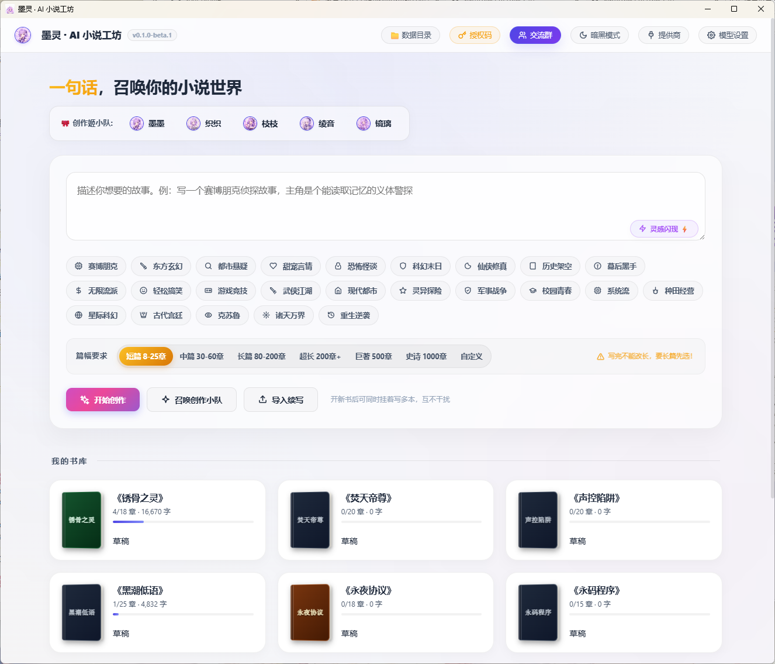Open the 提供商 settings
775x664 pixels.
click(663, 35)
